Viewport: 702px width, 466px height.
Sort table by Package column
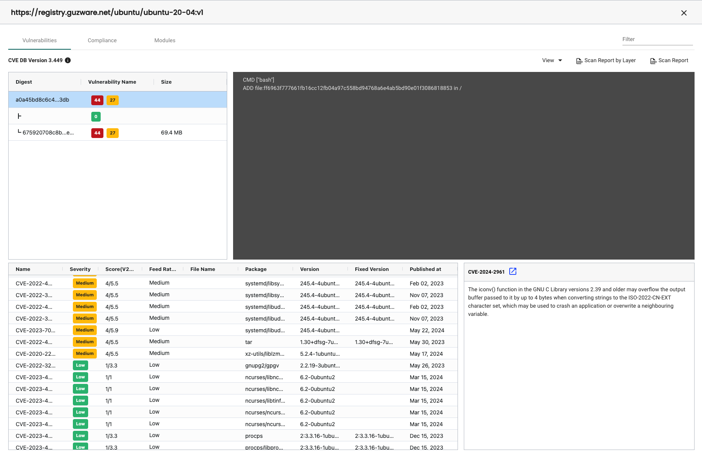(256, 269)
